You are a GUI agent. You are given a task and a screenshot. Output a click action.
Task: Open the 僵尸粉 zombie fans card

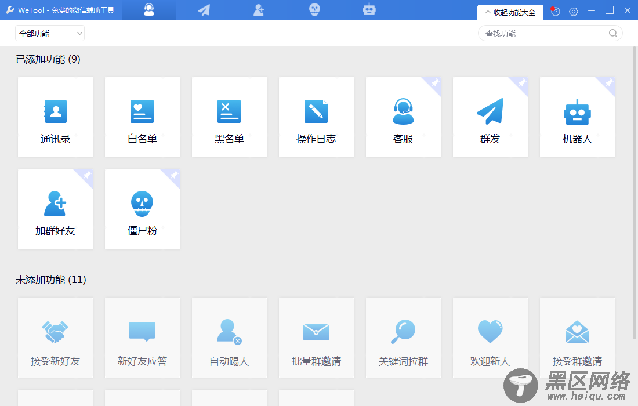(143, 209)
